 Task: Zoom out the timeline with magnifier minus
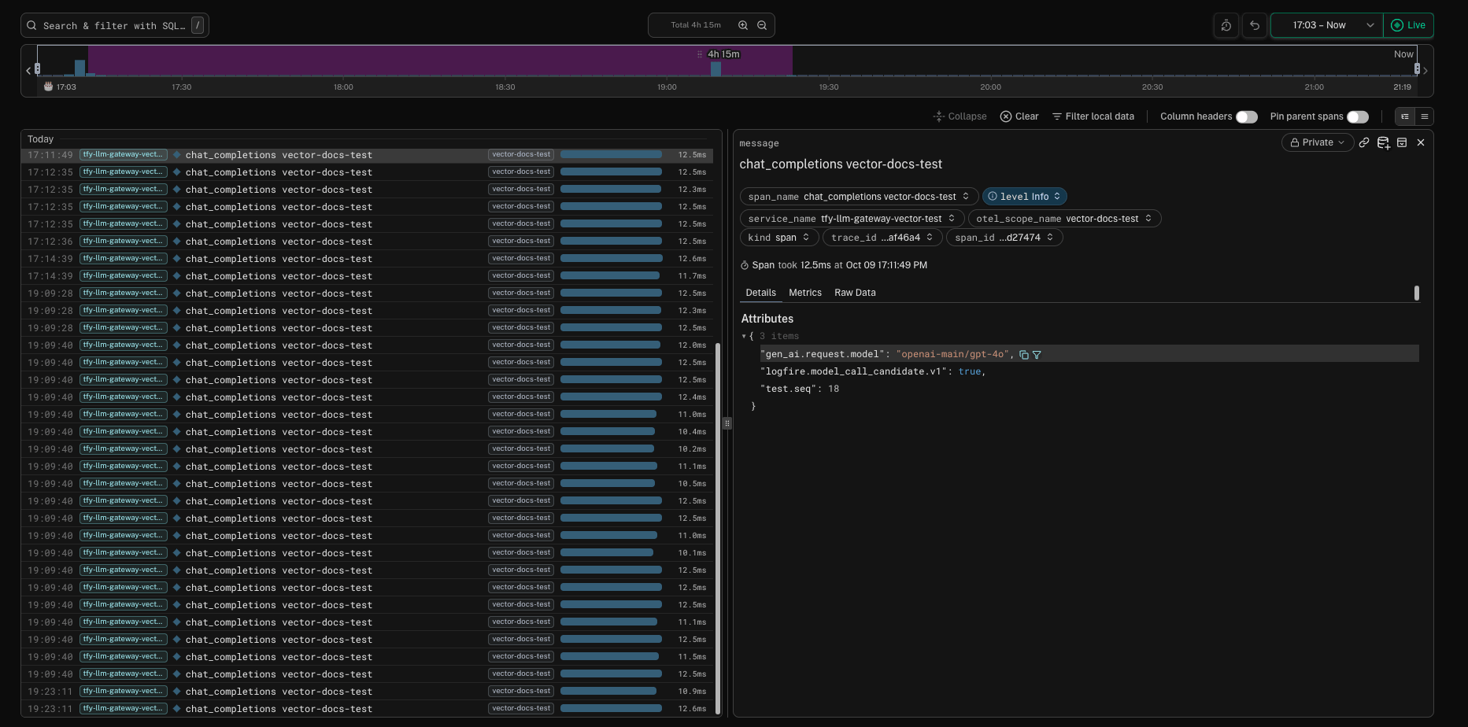pos(762,25)
